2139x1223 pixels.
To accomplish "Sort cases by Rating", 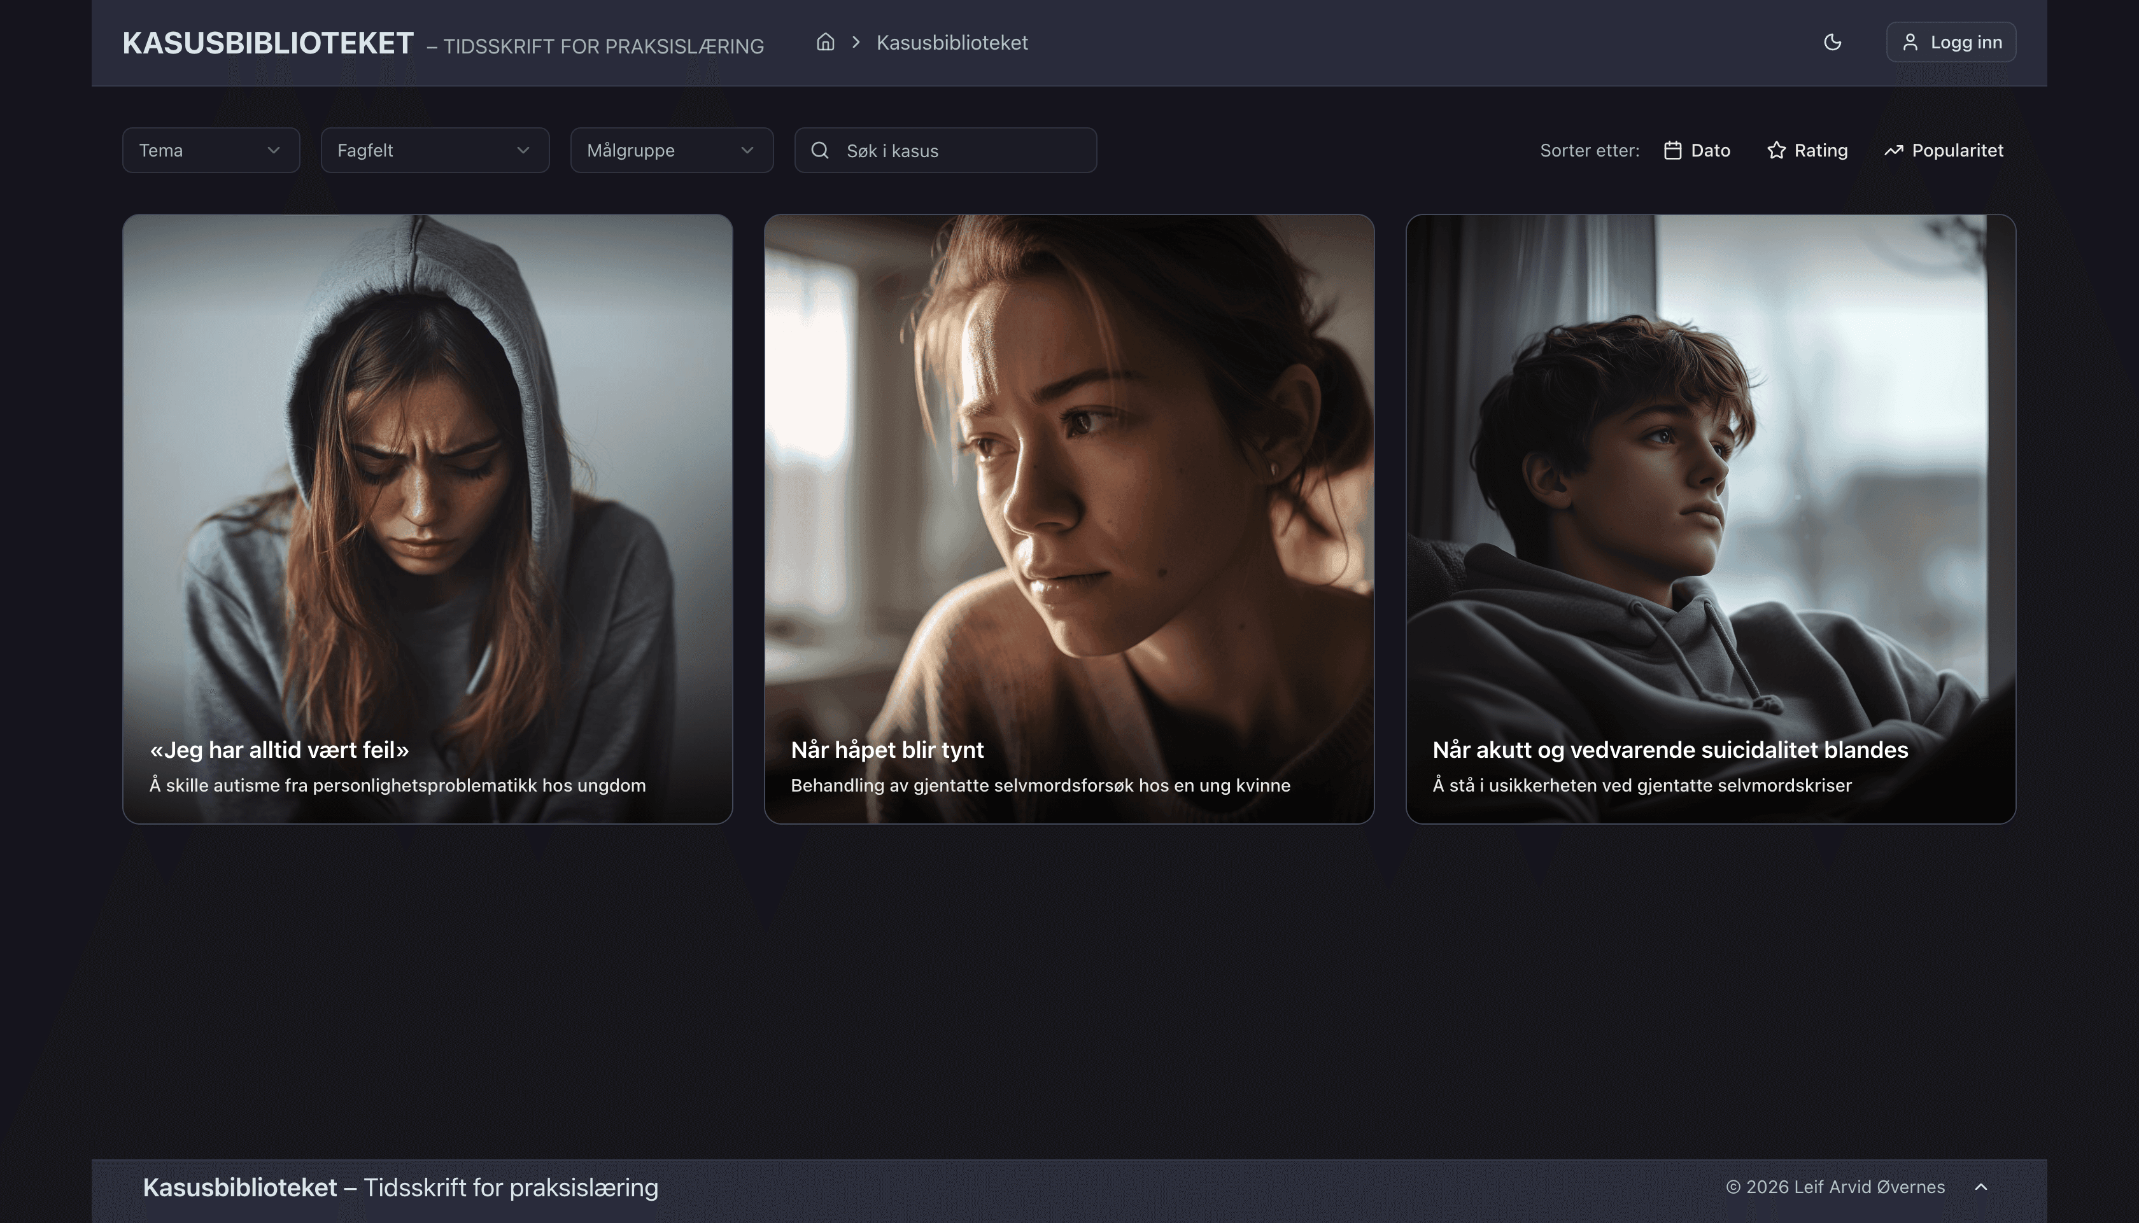I will pyautogui.click(x=1821, y=150).
